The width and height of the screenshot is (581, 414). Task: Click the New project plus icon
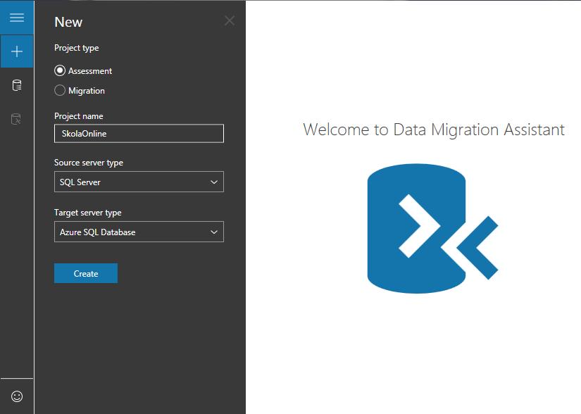[17, 51]
